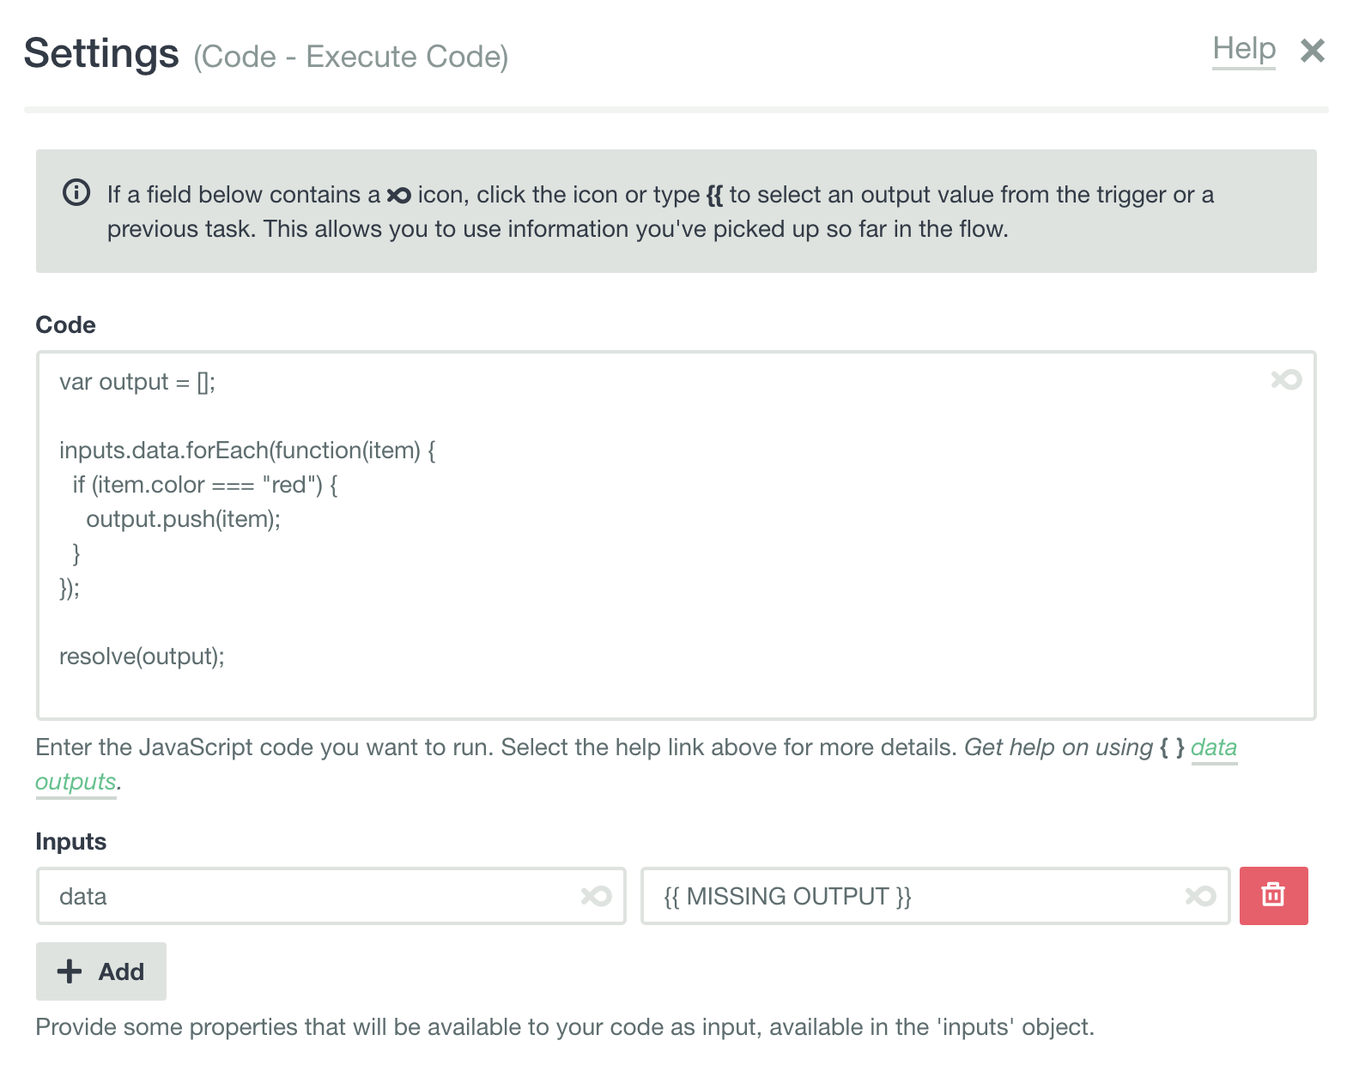The height and width of the screenshot is (1077, 1353).
Task: Click the Code section label
Action: click(65, 325)
